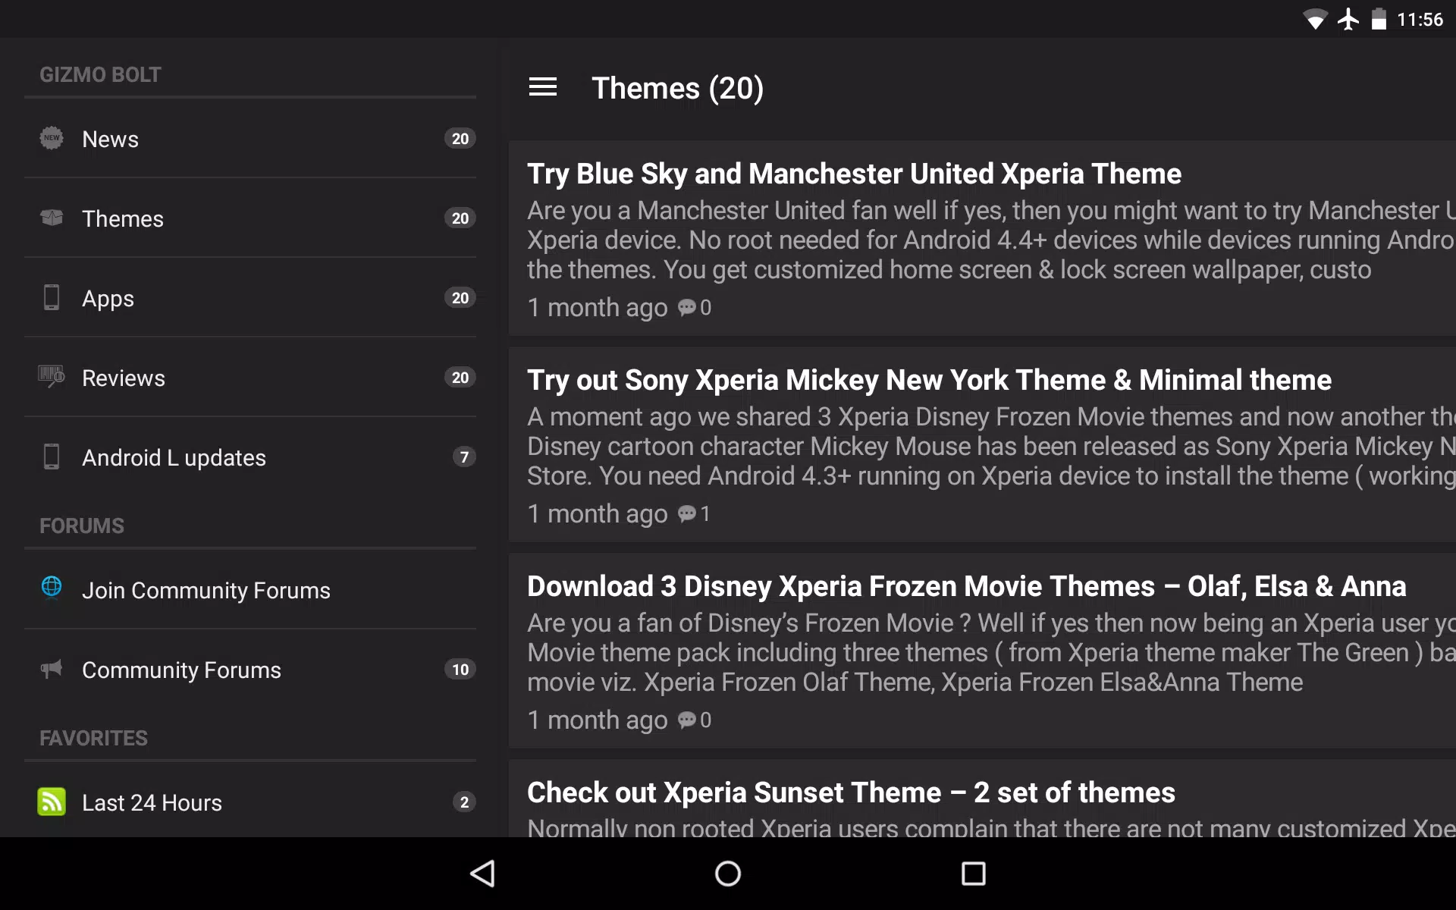Click the Reviews icon
Viewport: 1456px width, 910px height.
click(51, 378)
